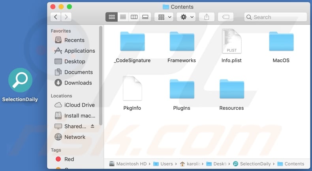This screenshot has width=312, height=171.
Task: Select the _CodeSignature folder icon
Action: coord(132,41)
